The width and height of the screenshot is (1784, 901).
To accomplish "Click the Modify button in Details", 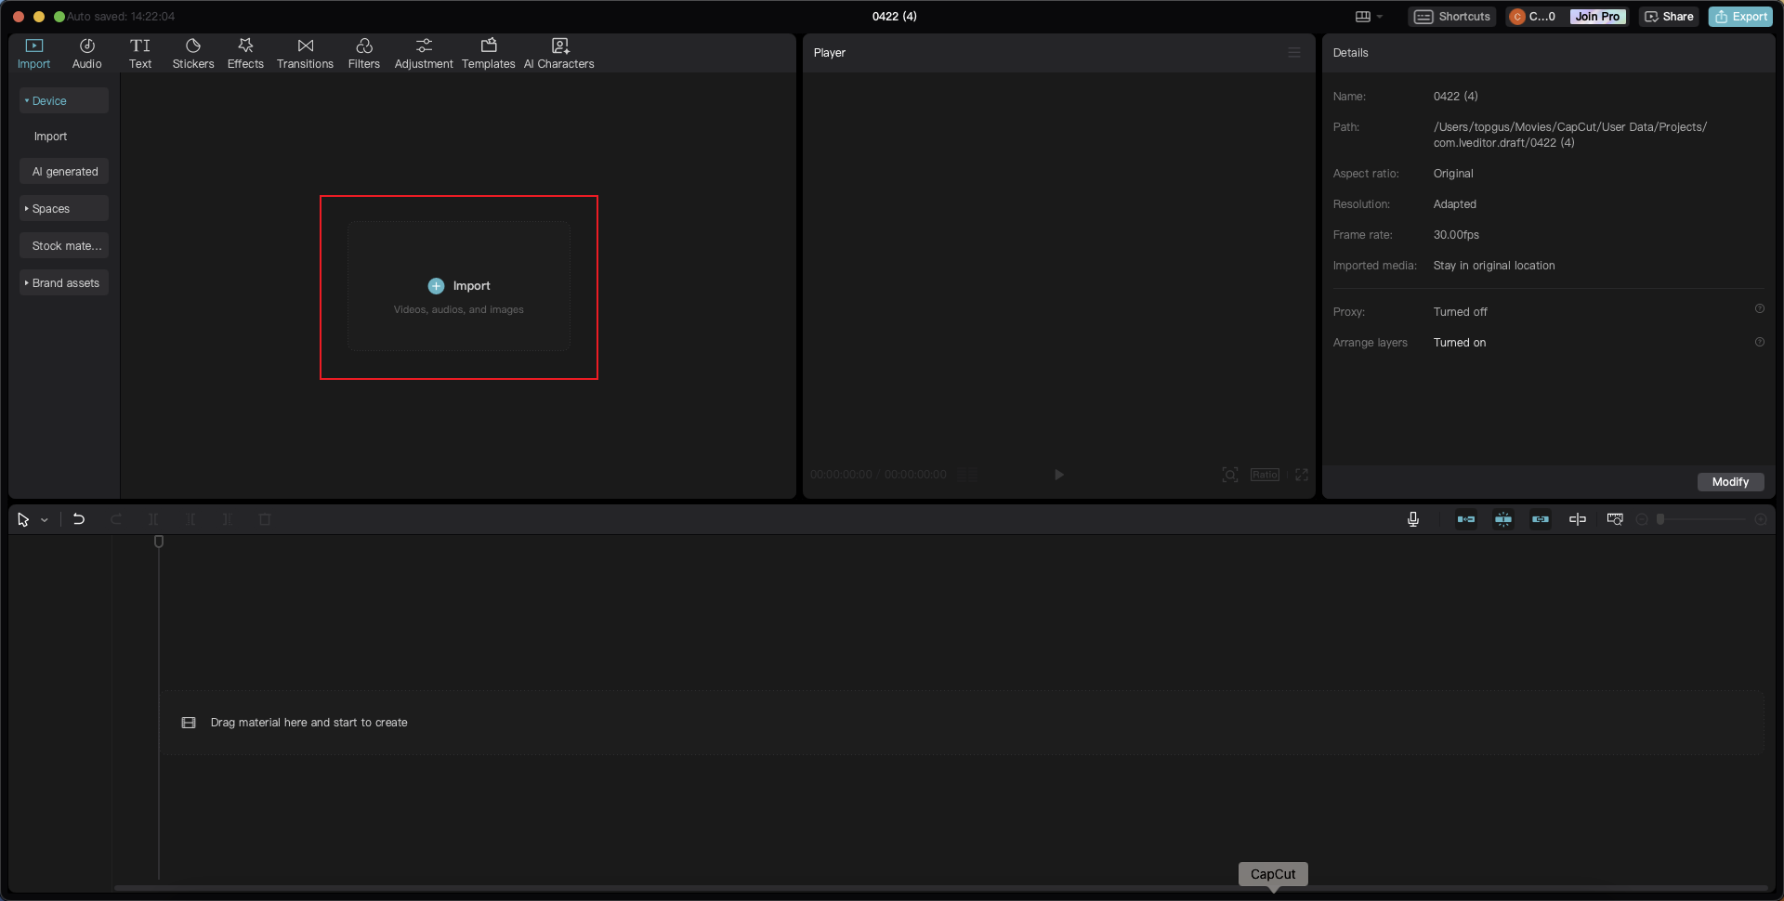I will click(1730, 482).
